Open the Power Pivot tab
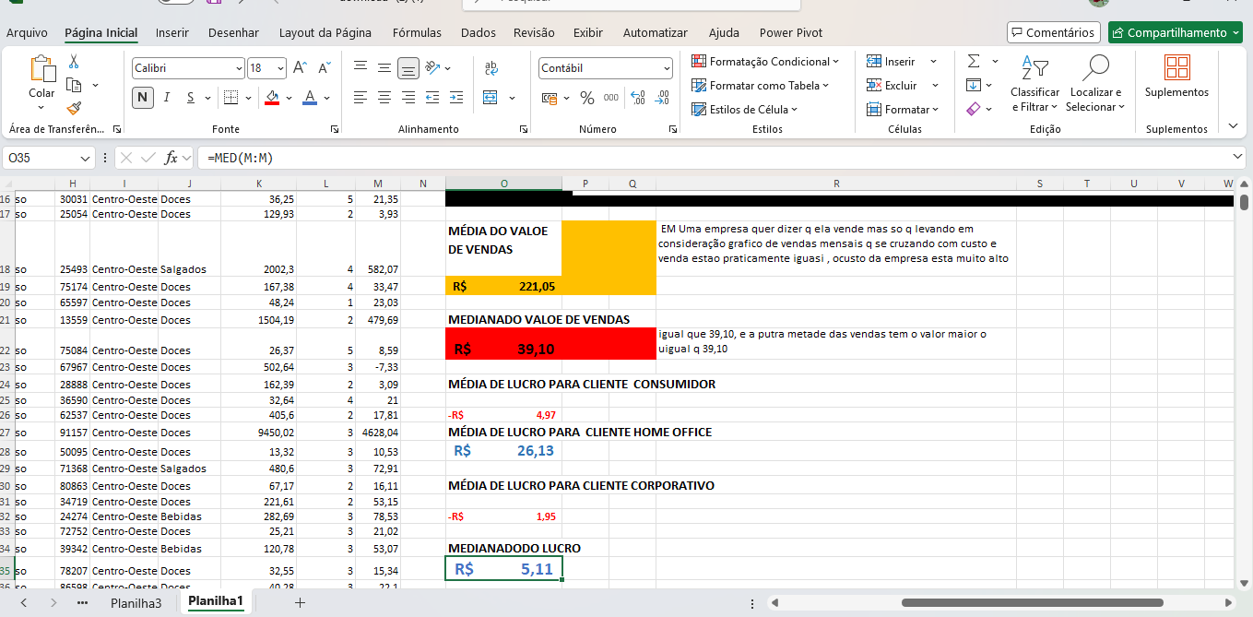1253x617 pixels. (791, 32)
